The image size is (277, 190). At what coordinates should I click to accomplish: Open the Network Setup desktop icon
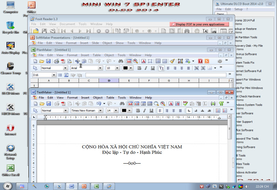pos(10,152)
